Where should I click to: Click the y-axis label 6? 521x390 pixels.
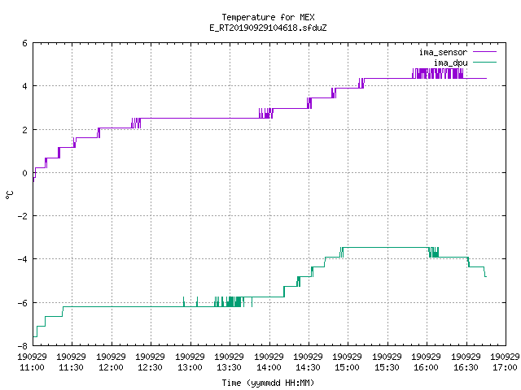point(25,43)
